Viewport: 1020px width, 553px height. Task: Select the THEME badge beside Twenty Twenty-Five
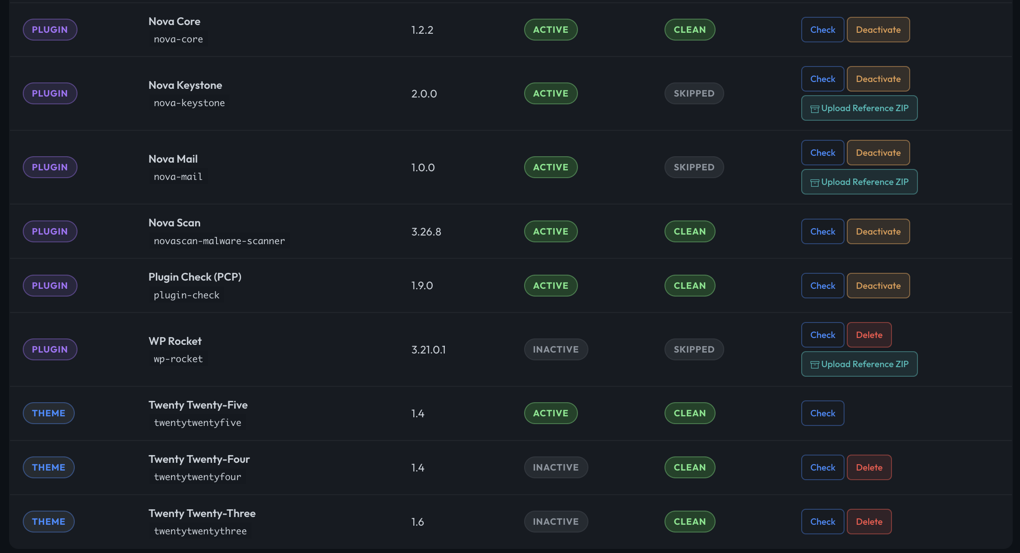pos(48,413)
